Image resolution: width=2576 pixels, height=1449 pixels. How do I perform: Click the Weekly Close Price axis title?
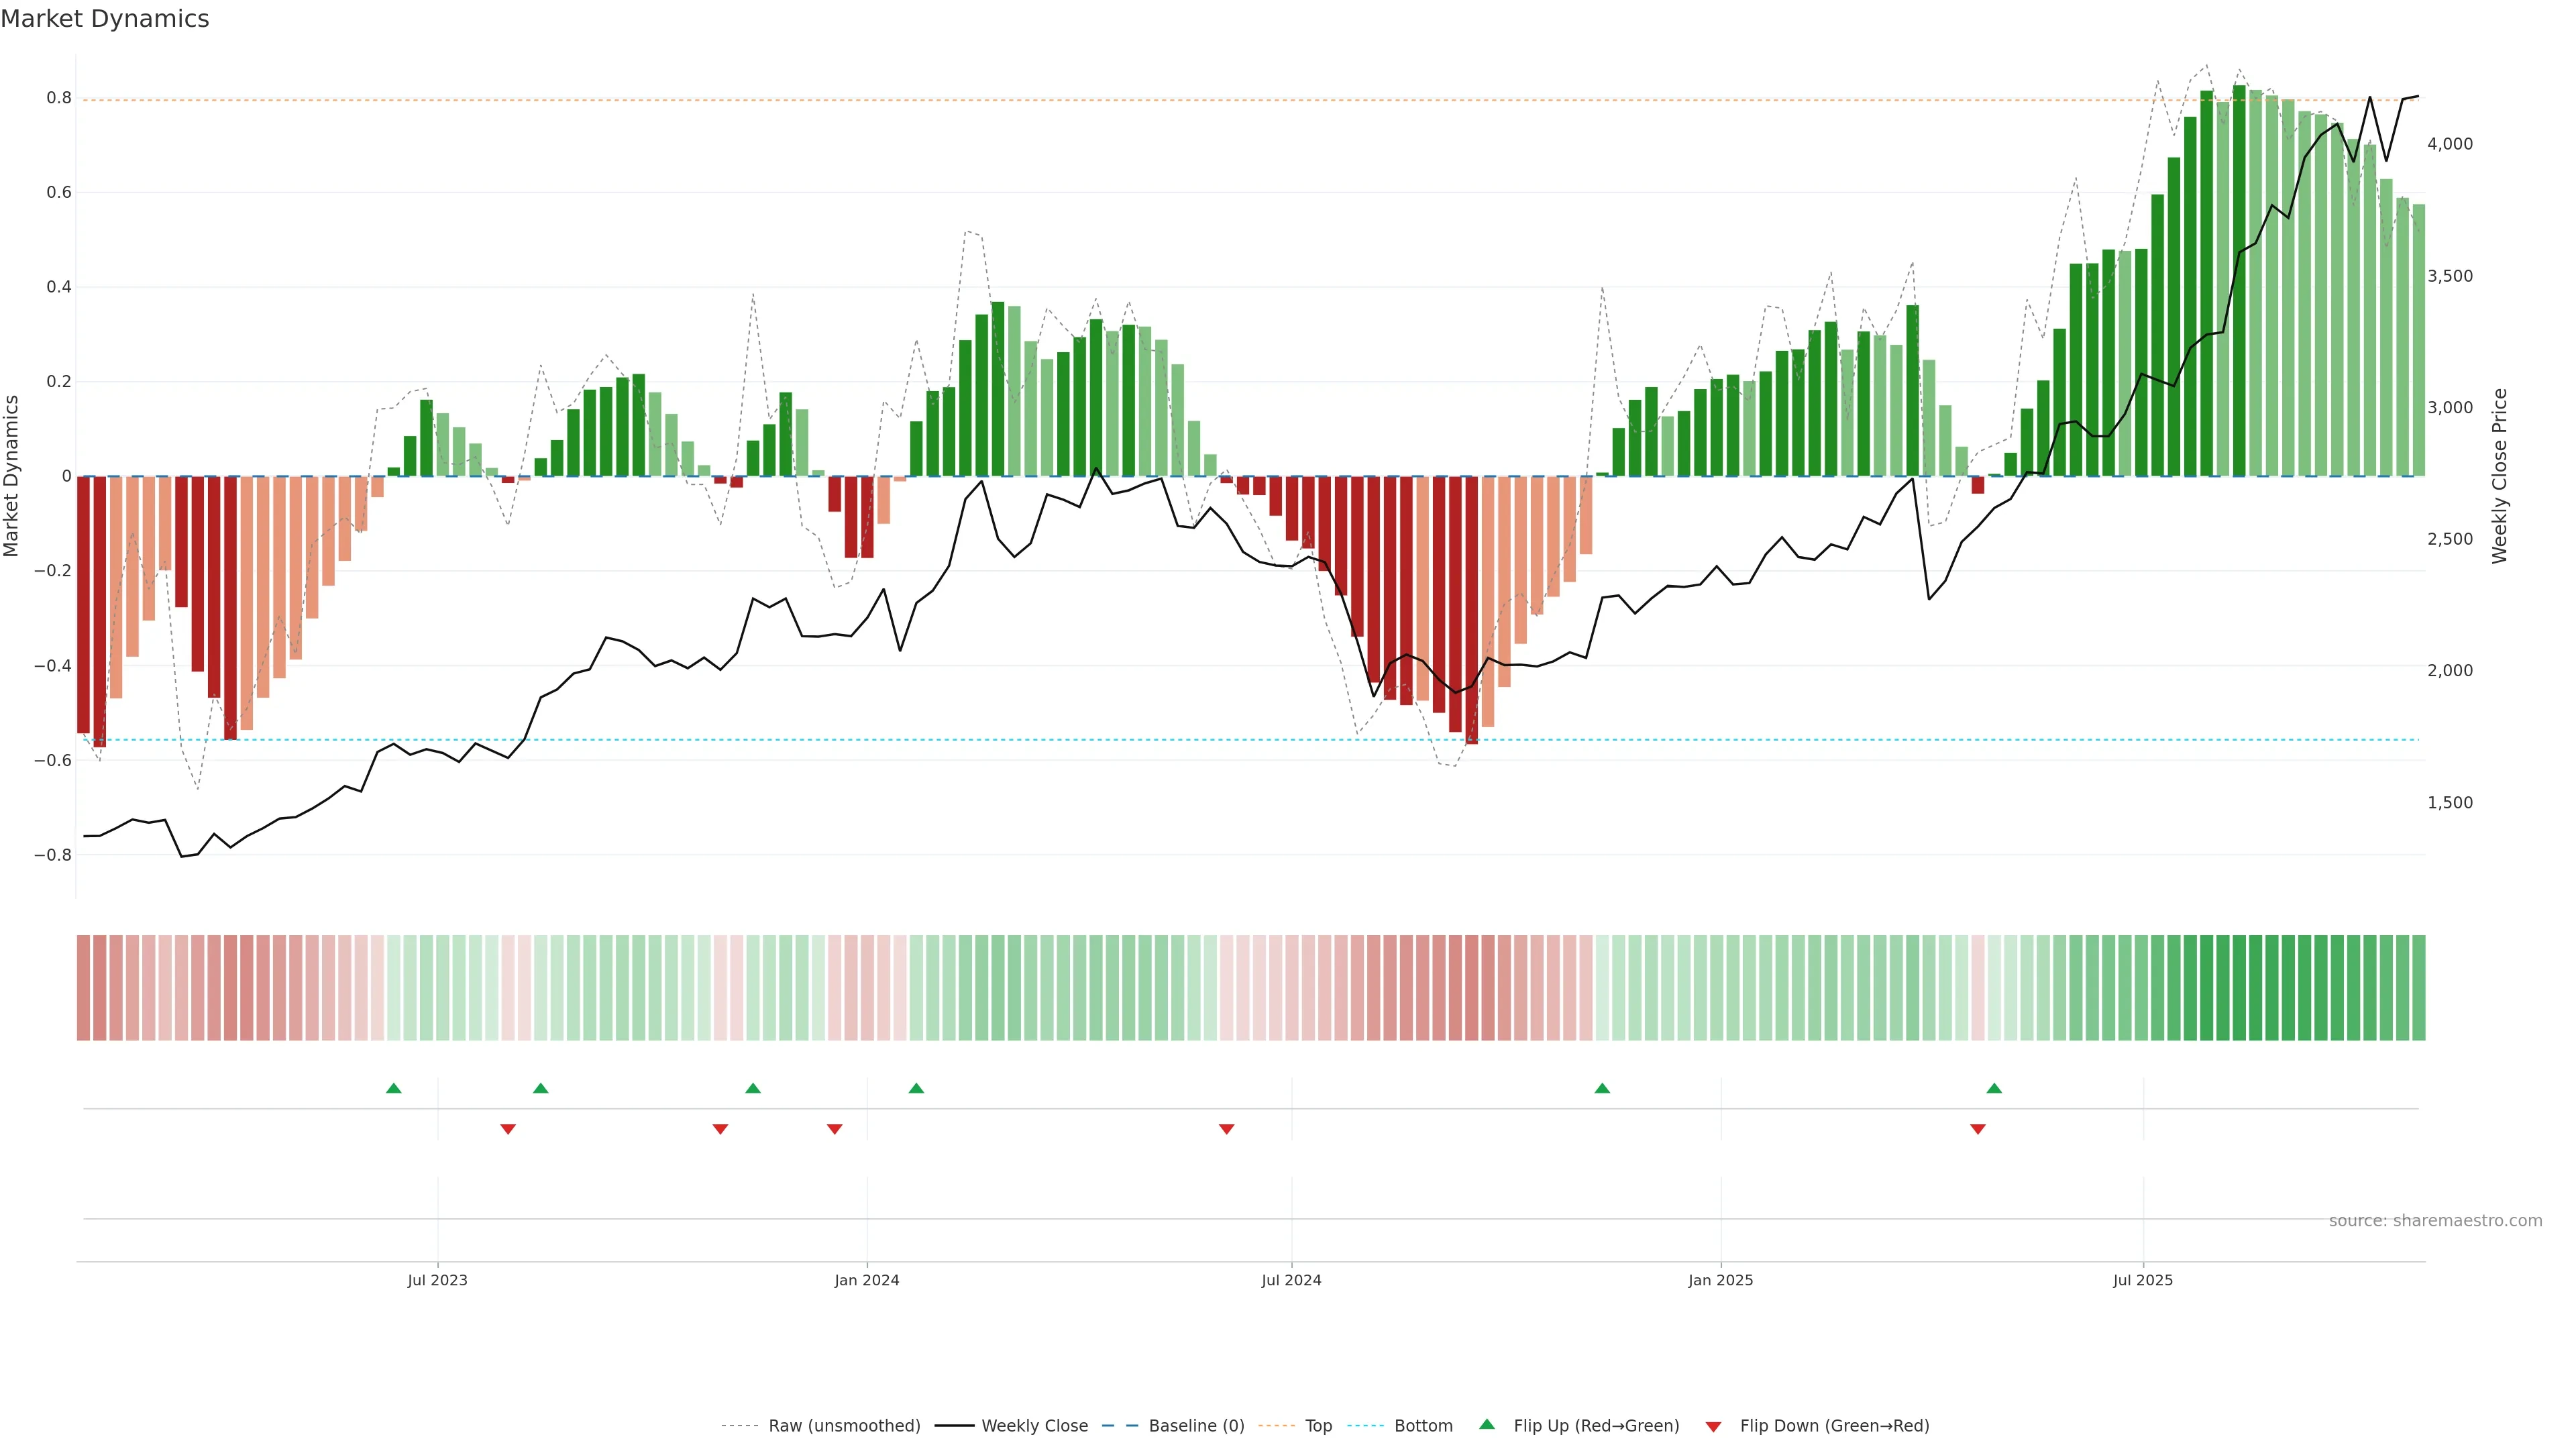(x=2500, y=476)
